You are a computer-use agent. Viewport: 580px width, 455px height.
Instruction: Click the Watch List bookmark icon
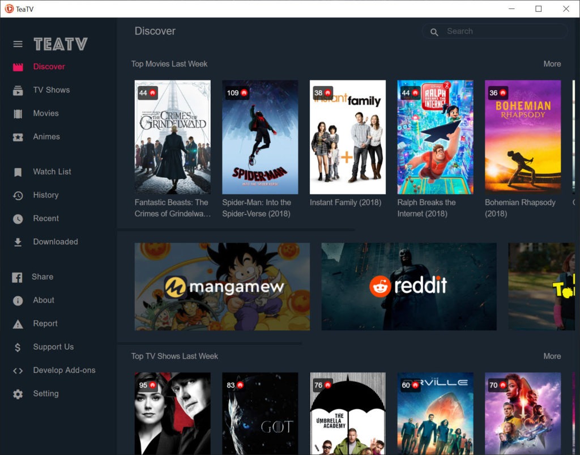click(x=18, y=172)
